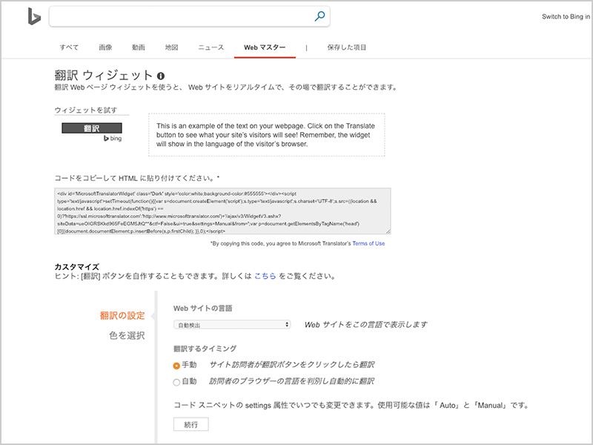The image size is (593, 445).
Task: Click the 続行 button
Action: (x=191, y=424)
